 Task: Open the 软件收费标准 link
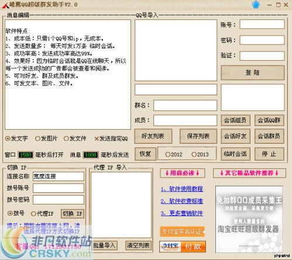pyautogui.click(x=182, y=201)
